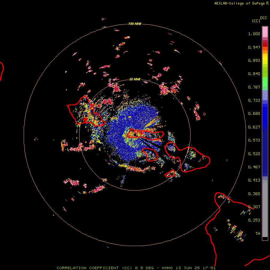270x270 pixels.
Task: Click the 100 NMI range ring label
Action: coord(135,24)
